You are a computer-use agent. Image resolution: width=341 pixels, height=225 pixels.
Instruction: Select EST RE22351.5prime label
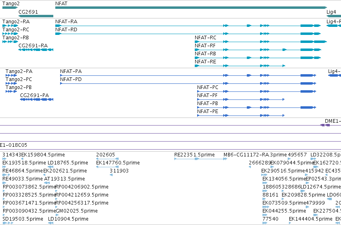194,155
